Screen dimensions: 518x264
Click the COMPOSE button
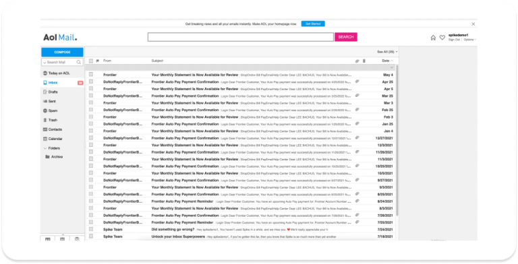pos(62,52)
